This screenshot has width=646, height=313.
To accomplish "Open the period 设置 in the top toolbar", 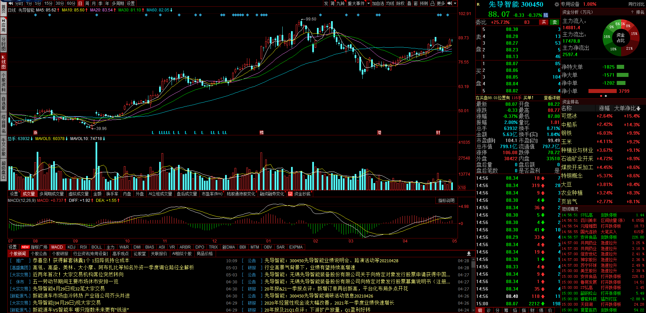I will coord(131,3).
